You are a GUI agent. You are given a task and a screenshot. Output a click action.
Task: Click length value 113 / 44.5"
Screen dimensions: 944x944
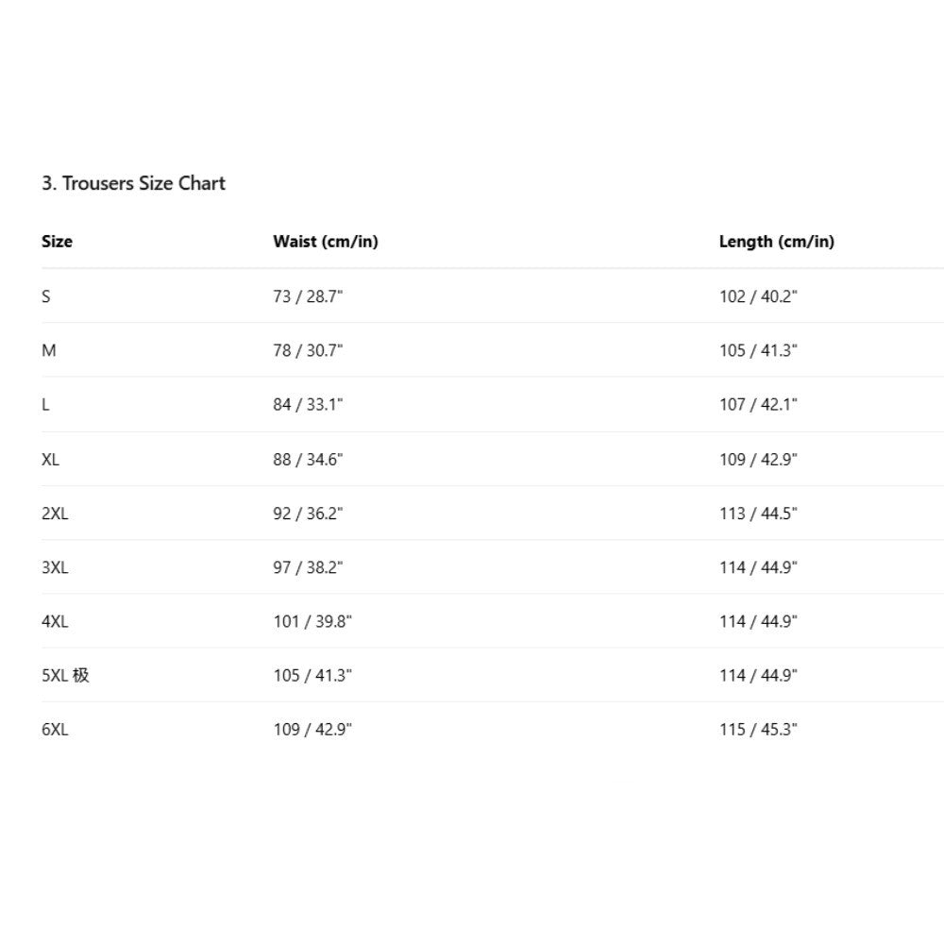pyautogui.click(x=758, y=514)
